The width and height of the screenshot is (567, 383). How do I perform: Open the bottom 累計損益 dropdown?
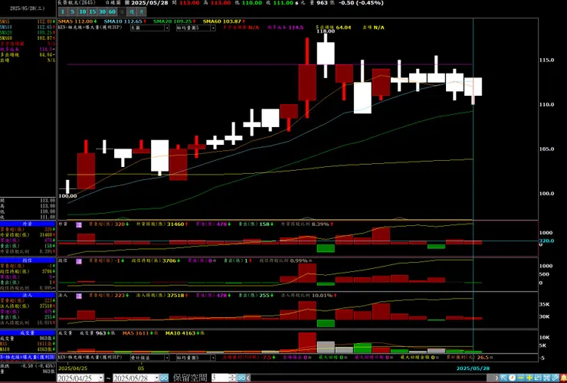(x=149, y=357)
